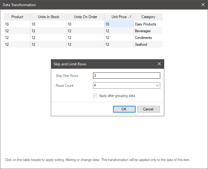Click the Condiments category cell
This screenshot has height=169, width=208.
(x=143, y=38)
